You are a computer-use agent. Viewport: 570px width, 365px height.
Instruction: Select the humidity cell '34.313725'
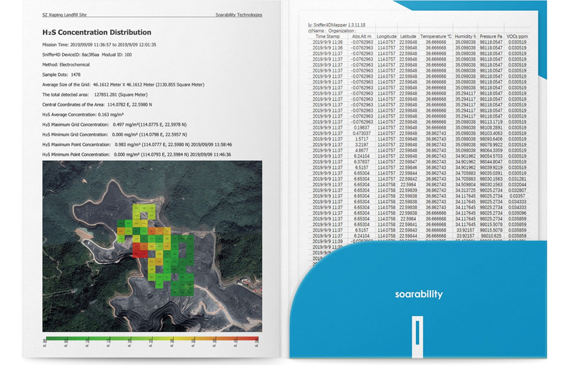(x=465, y=190)
